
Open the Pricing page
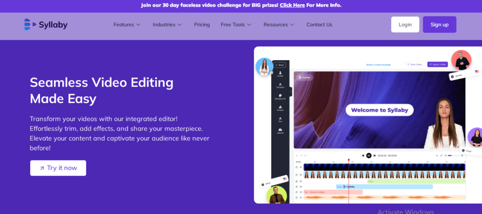click(x=202, y=24)
